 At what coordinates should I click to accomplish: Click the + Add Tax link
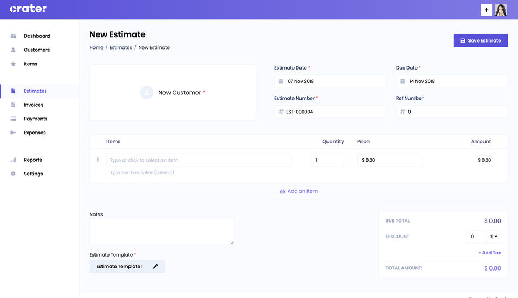tap(489, 253)
